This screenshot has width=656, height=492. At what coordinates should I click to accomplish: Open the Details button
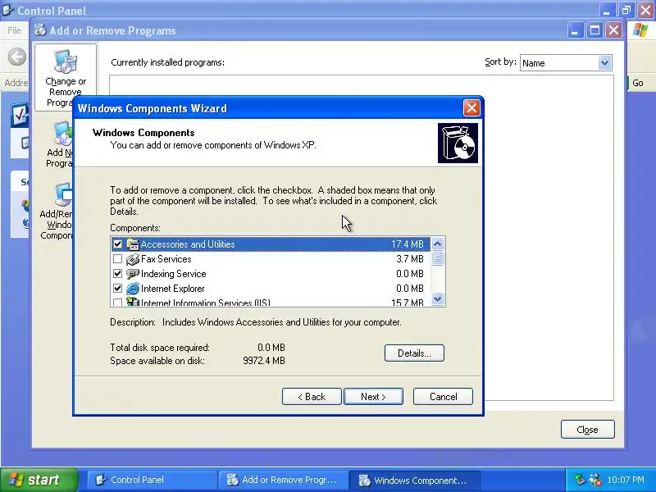[414, 353]
